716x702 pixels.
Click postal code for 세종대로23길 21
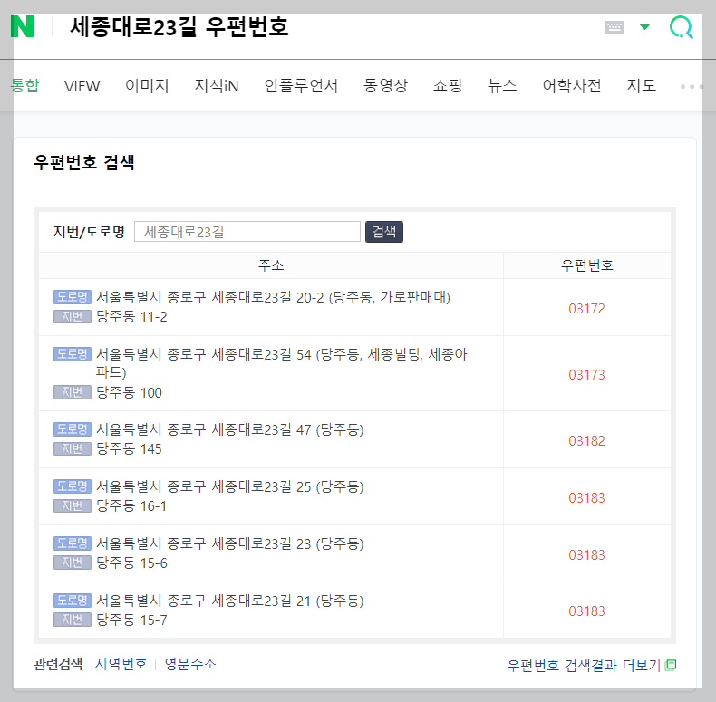[586, 611]
